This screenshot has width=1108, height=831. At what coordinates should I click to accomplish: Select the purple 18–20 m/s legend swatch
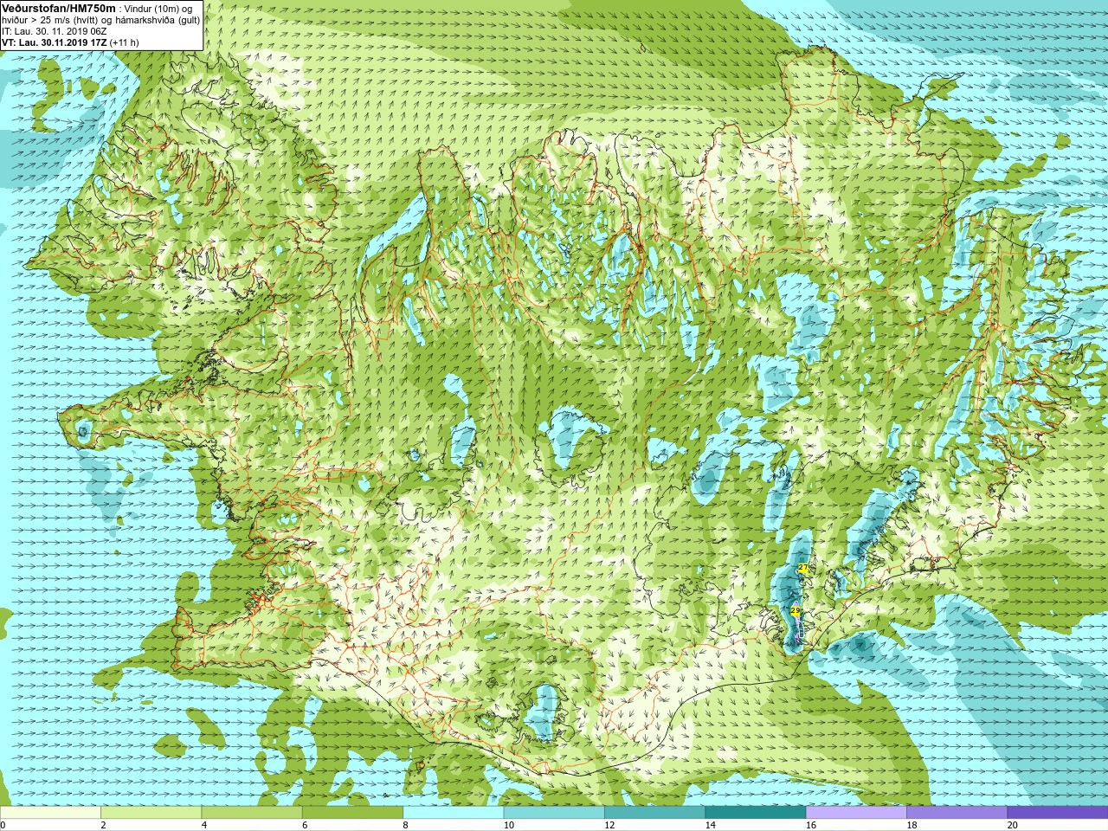[x=957, y=813]
